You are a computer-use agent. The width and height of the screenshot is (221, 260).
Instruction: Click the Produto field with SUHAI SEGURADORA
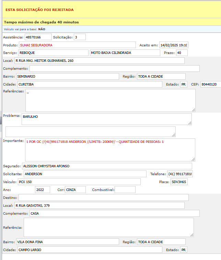[78, 45]
